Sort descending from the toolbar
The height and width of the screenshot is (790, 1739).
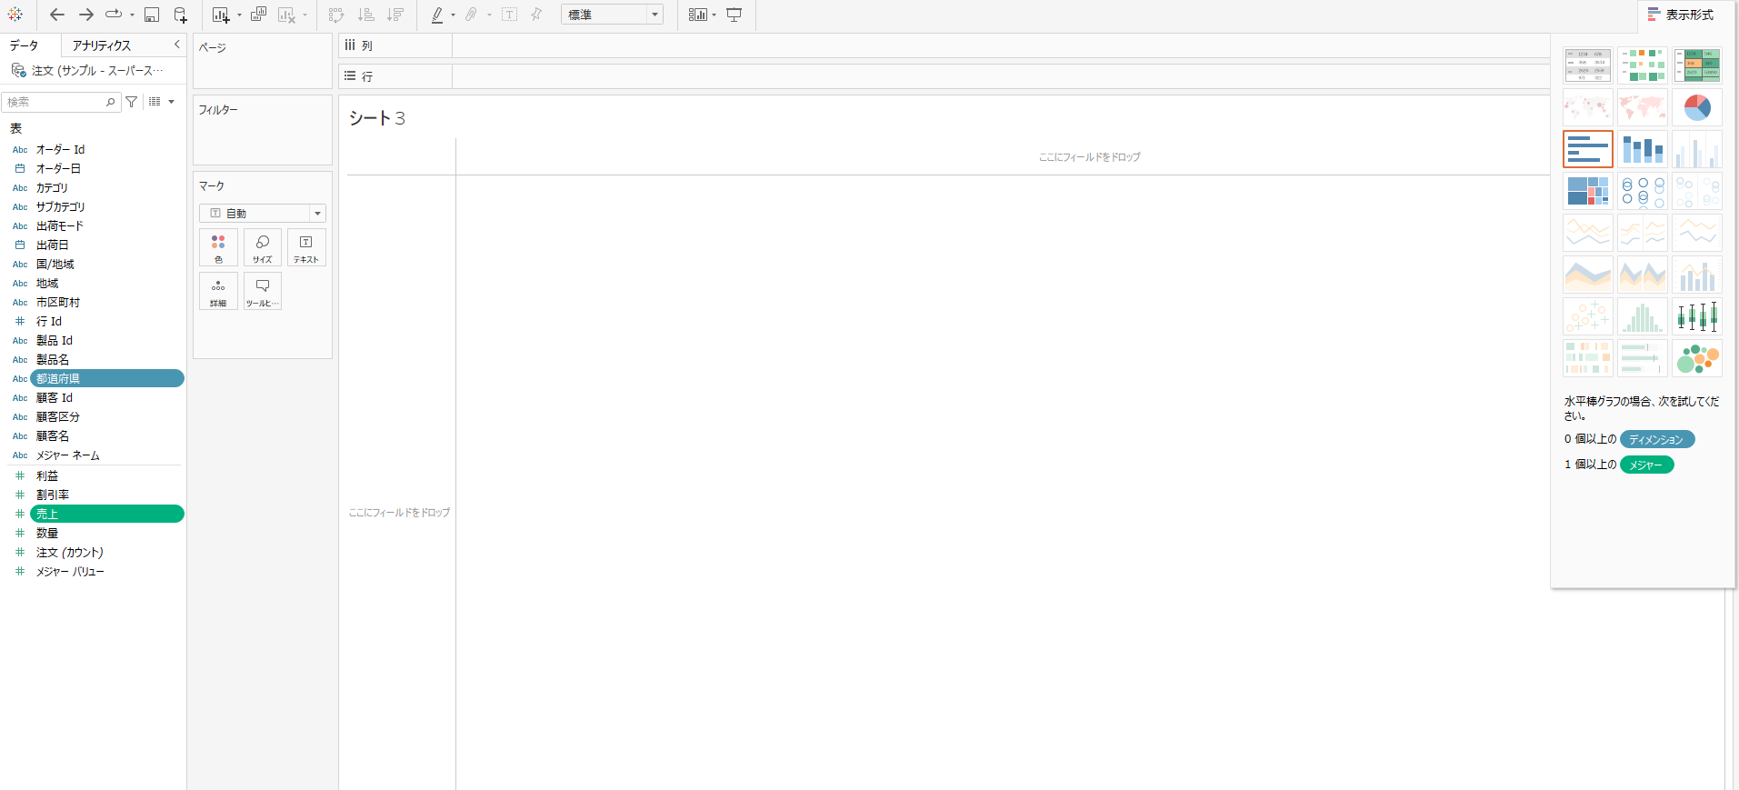(x=395, y=15)
